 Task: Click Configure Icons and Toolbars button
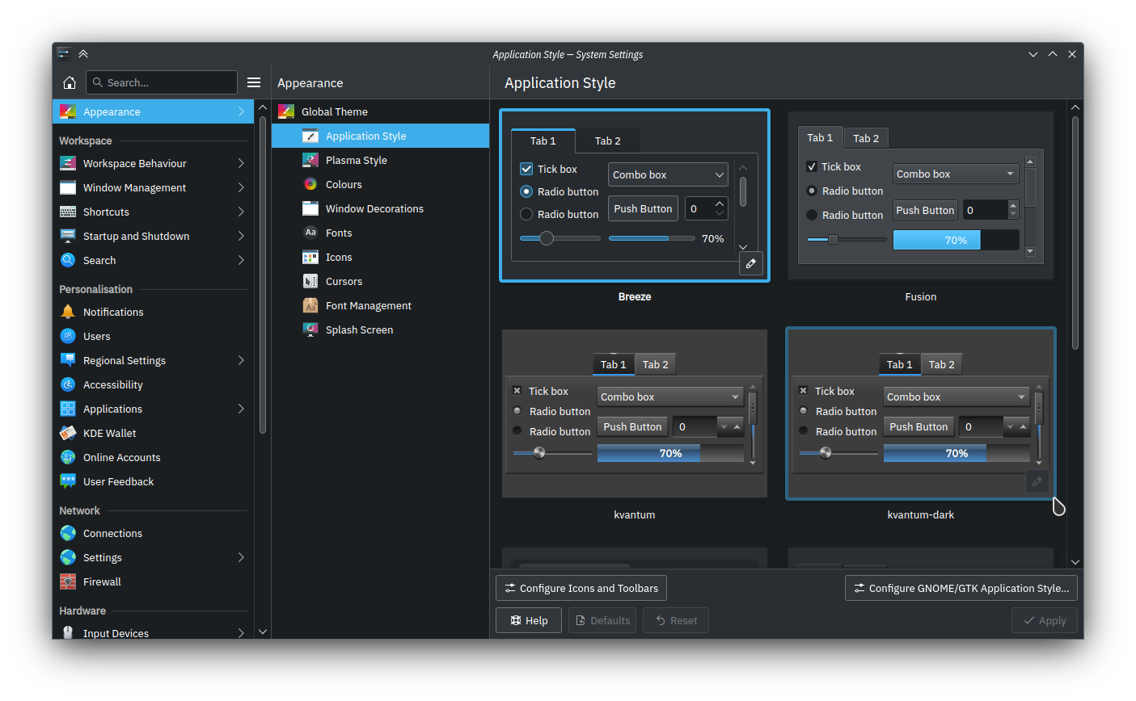(x=581, y=588)
